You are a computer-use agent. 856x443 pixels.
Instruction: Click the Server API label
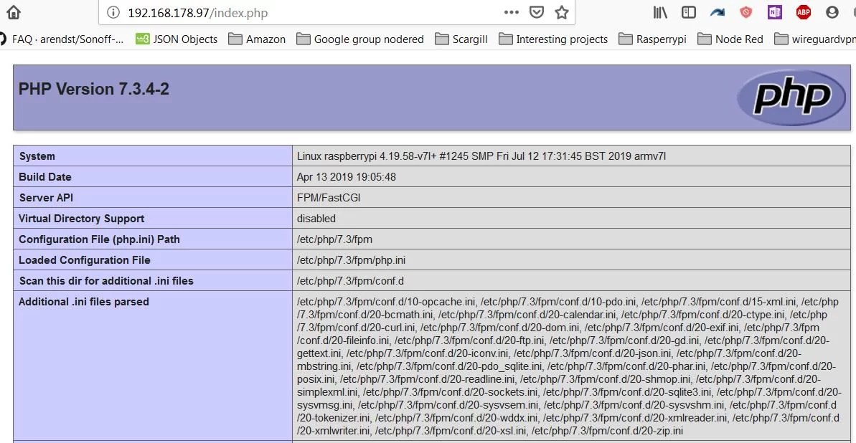point(46,198)
